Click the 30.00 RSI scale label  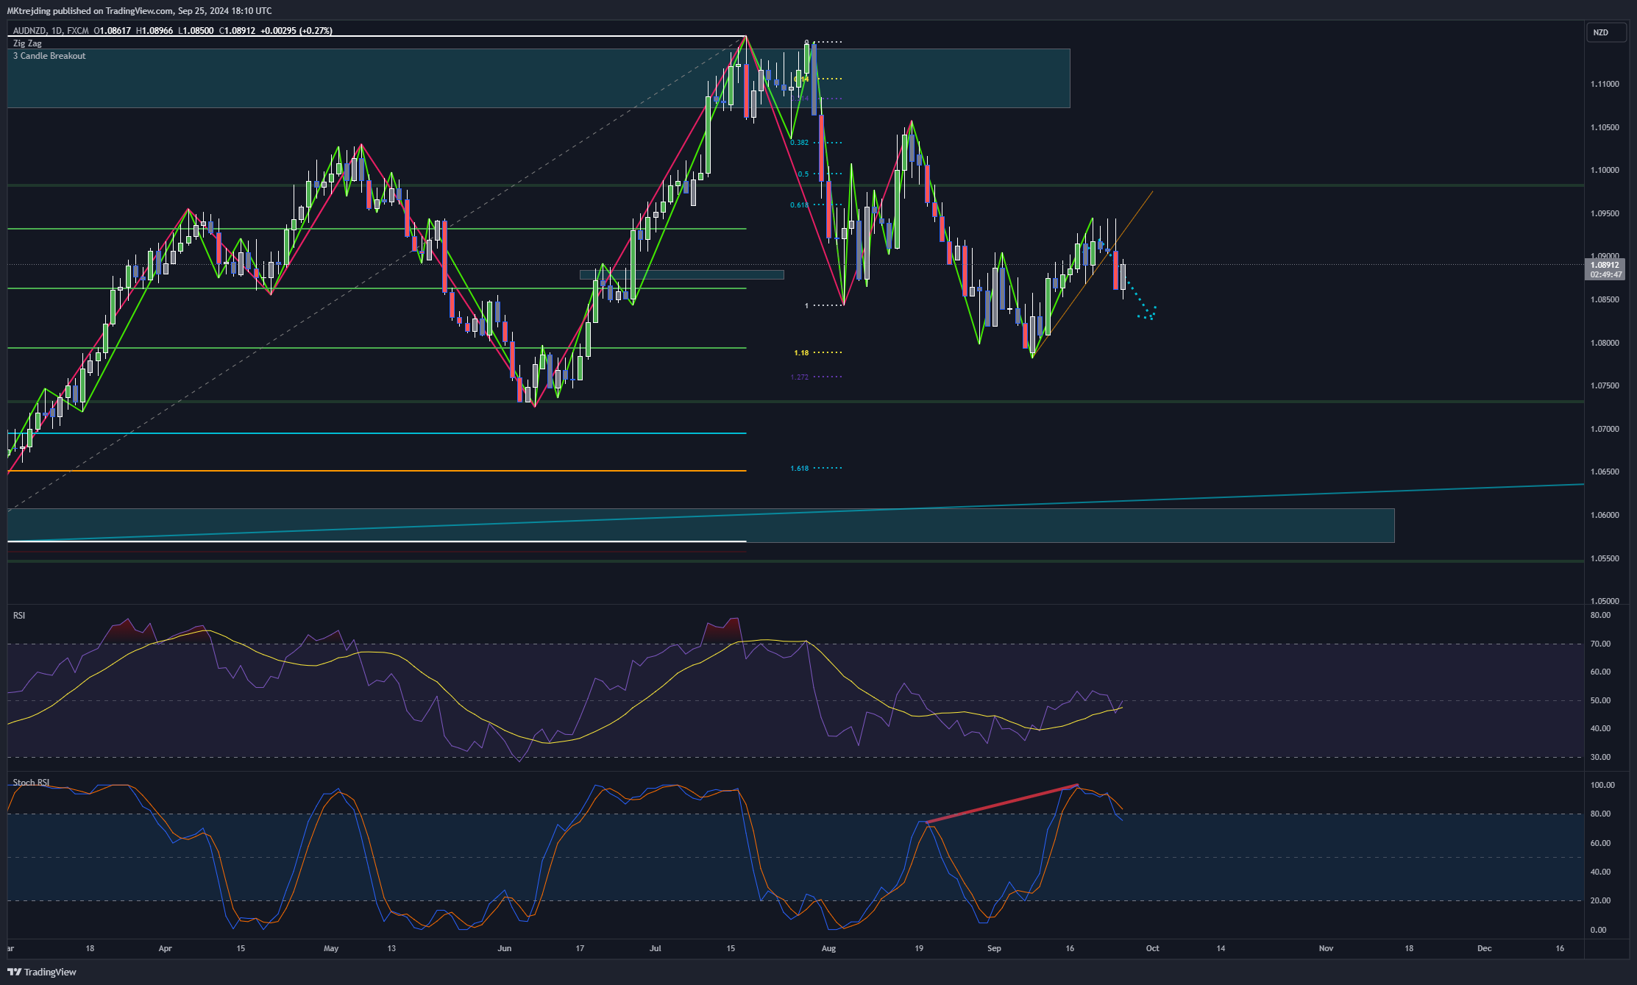1600,757
